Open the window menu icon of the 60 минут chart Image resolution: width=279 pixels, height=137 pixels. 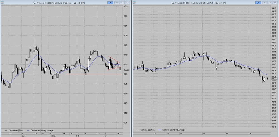134,3
